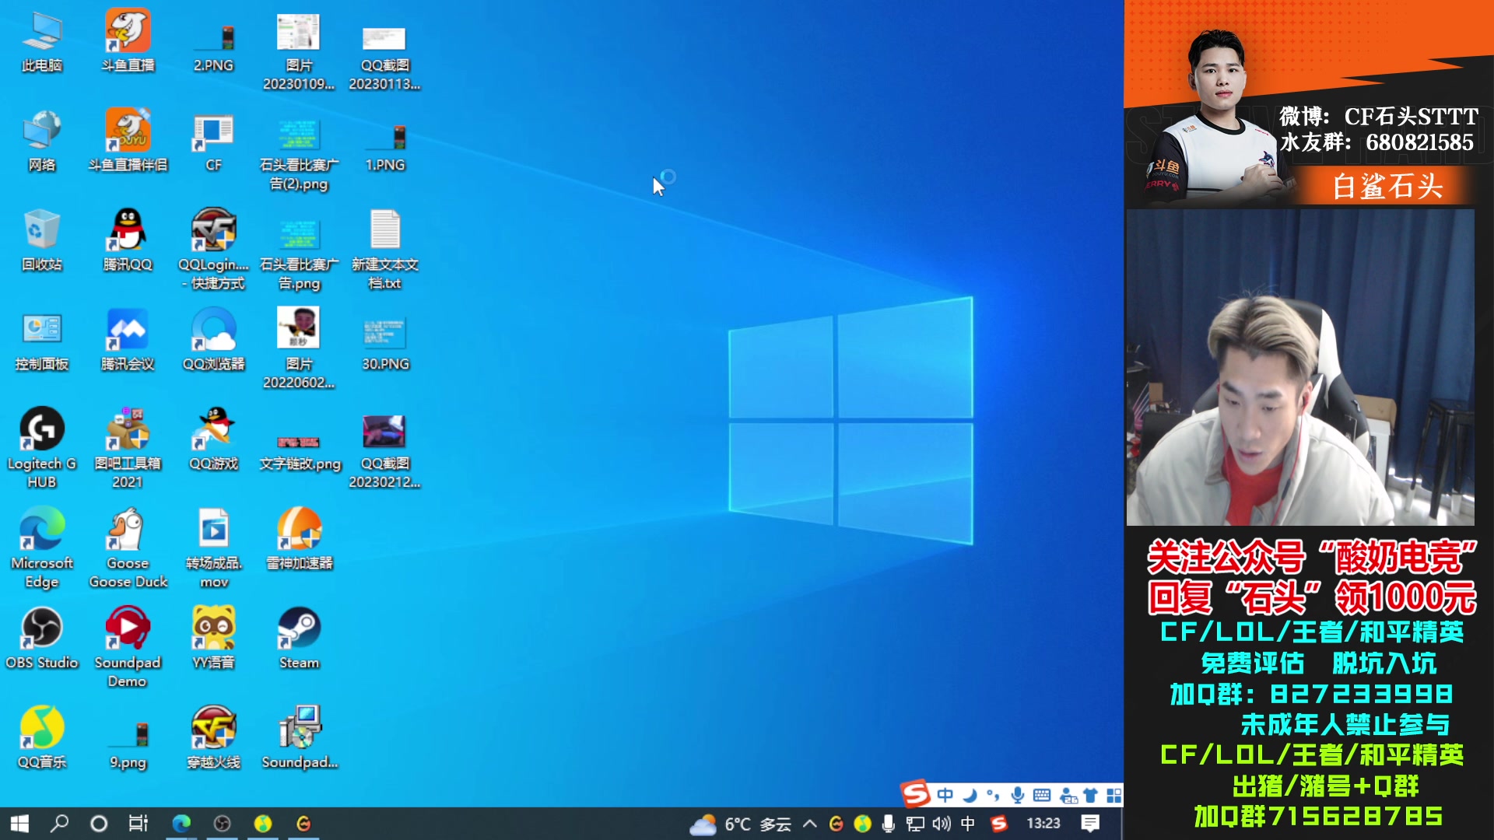Expand hidden system tray icons
This screenshot has height=840, width=1494.
click(810, 824)
